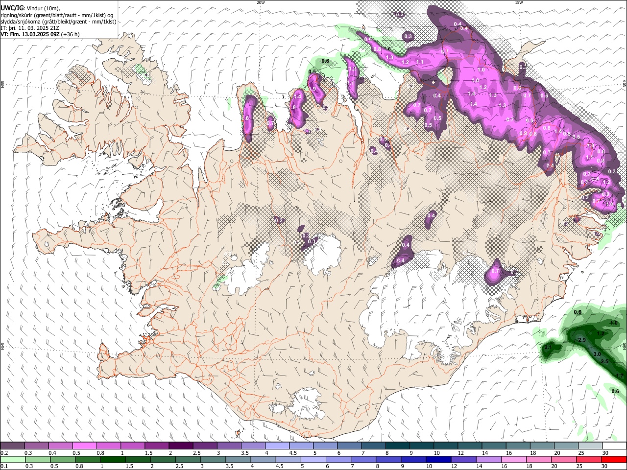Pick the snow legend swatch between 0.4 and 0.5
The image size is (627, 470).
click(60, 446)
